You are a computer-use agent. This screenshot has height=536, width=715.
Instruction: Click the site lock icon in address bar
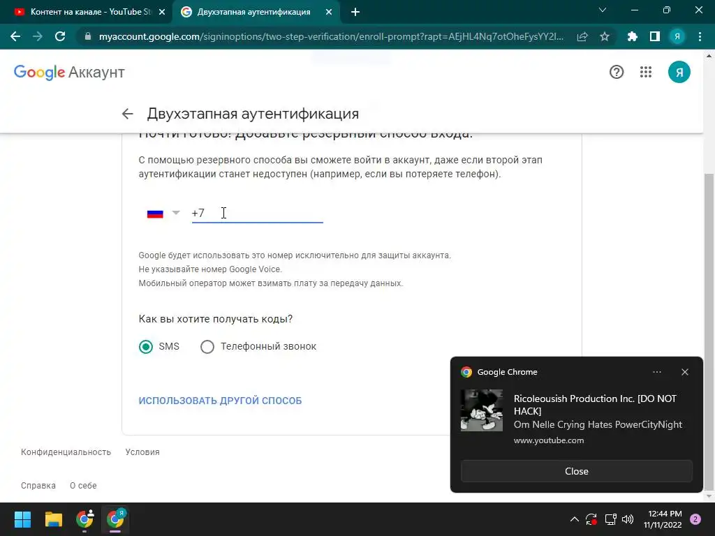(x=88, y=36)
